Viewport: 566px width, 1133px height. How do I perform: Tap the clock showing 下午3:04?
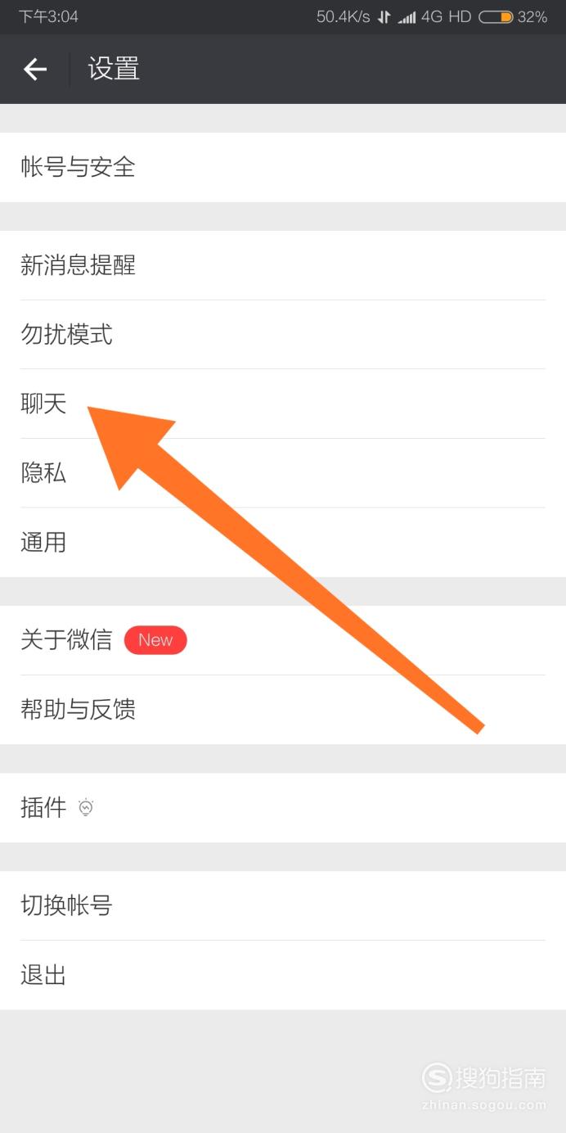pos(48,17)
